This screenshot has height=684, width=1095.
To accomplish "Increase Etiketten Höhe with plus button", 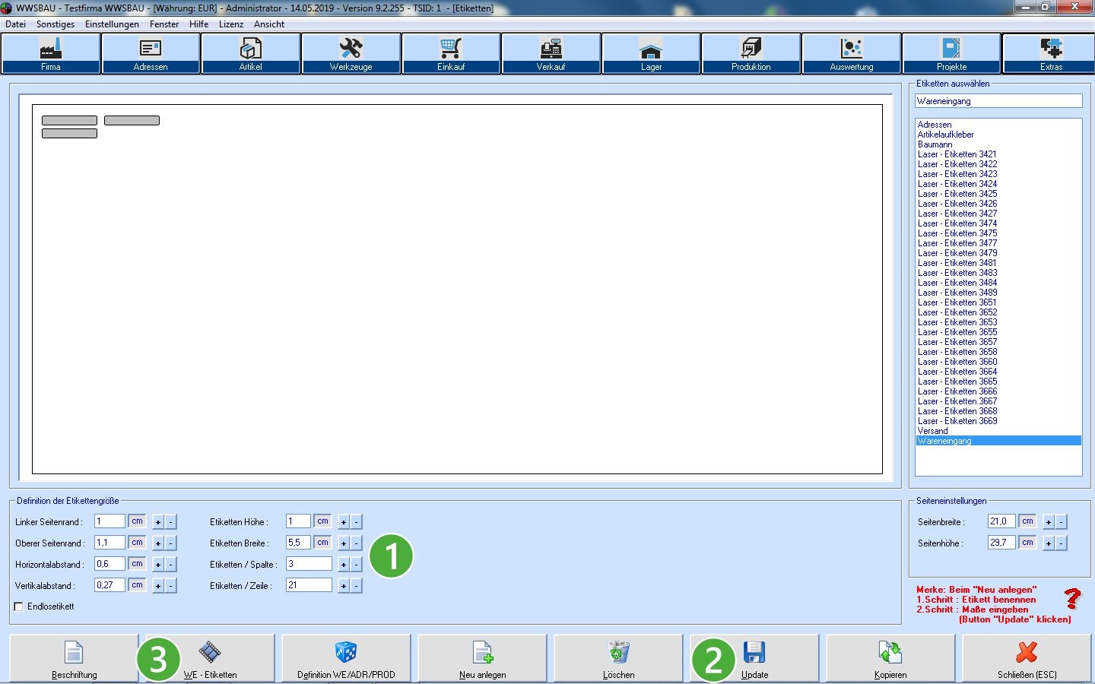I will coord(344,522).
